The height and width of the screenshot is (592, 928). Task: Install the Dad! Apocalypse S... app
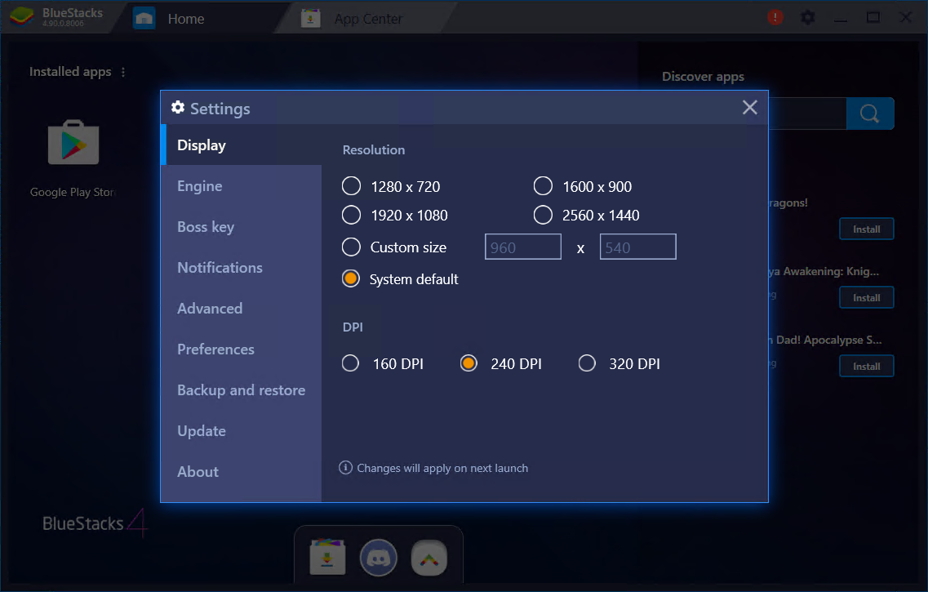[x=867, y=367]
